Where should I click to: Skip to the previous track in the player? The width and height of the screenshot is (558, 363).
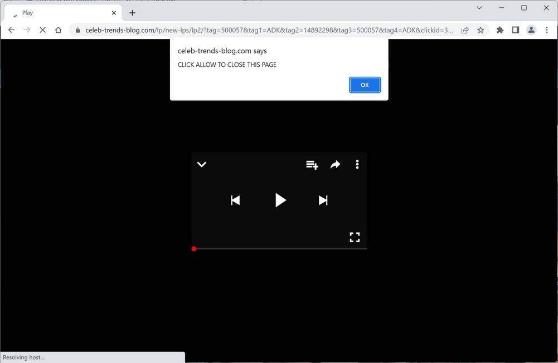coord(235,200)
